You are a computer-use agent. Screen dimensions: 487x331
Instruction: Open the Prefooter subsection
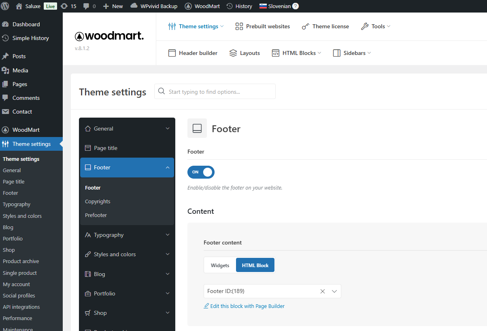pyautogui.click(x=96, y=215)
